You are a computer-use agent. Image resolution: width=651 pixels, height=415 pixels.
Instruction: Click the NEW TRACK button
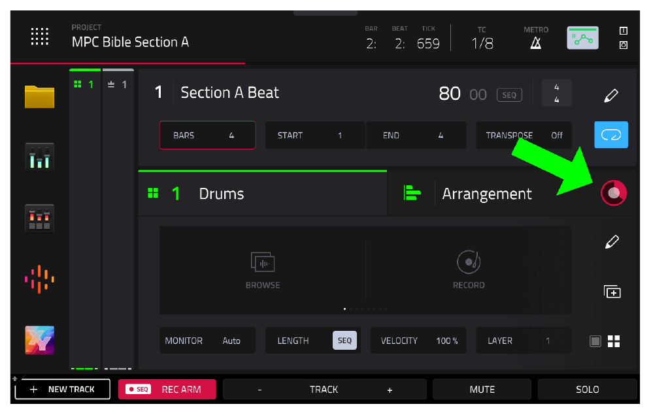click(x=63, y=390)
